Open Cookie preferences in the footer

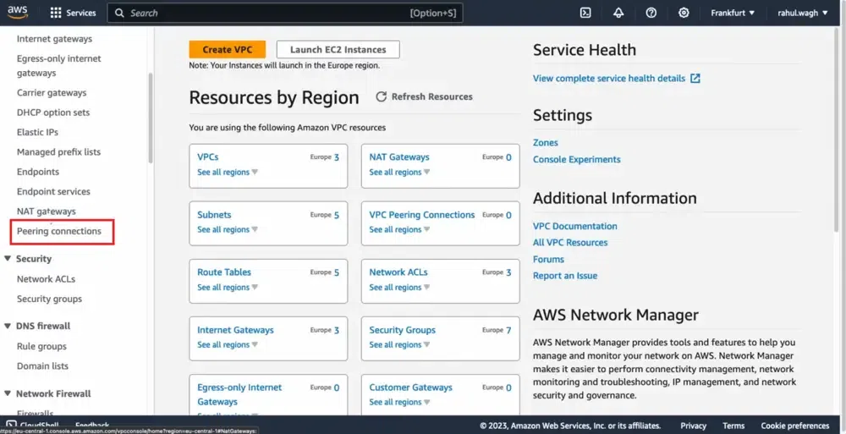pyautogui.click(x=795, y=426)
